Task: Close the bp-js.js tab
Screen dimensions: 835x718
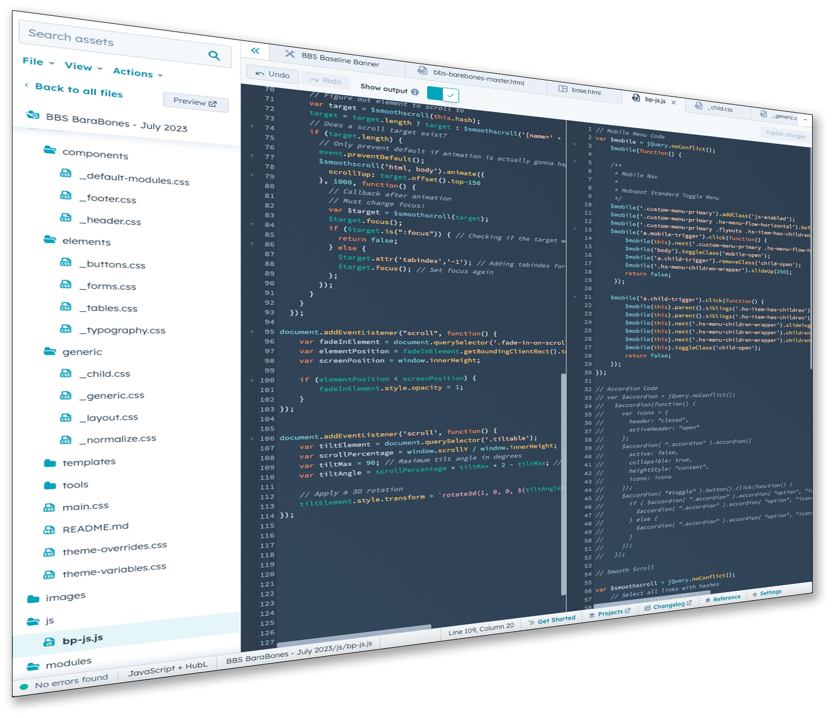Action: 674,102
